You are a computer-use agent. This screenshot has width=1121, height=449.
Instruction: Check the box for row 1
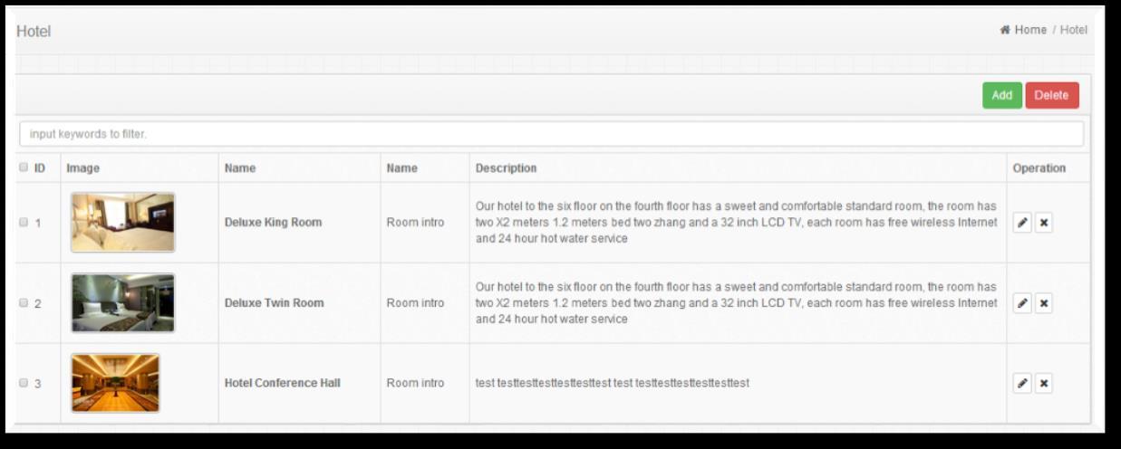point(23,223)
